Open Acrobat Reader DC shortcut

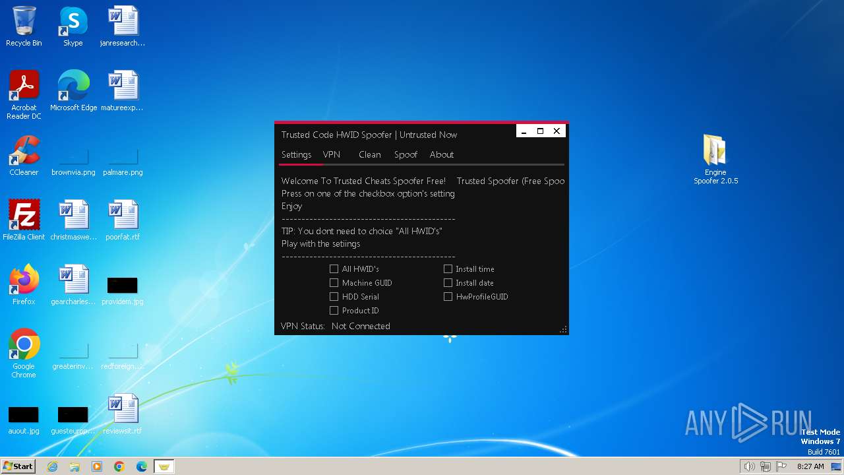click(24, 95)
